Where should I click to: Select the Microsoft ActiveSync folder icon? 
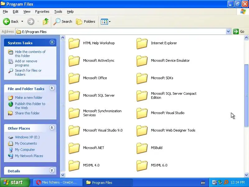pyautogui.click(x=74, y=61)
